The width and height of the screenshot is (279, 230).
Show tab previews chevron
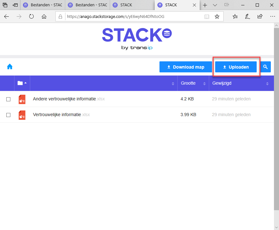tap(215, 5)
